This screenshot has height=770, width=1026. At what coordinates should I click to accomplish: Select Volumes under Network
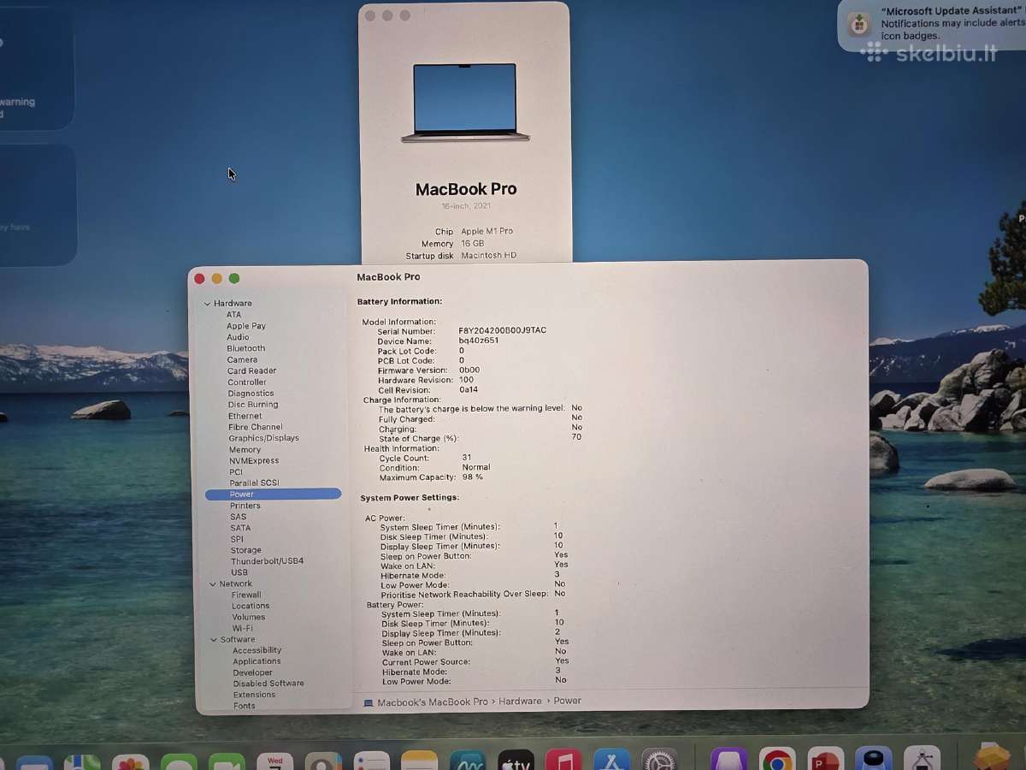(249, 617)
